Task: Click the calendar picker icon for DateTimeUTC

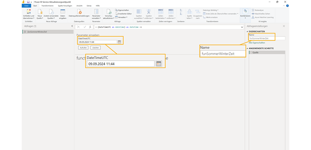Action: coord(120,42)
